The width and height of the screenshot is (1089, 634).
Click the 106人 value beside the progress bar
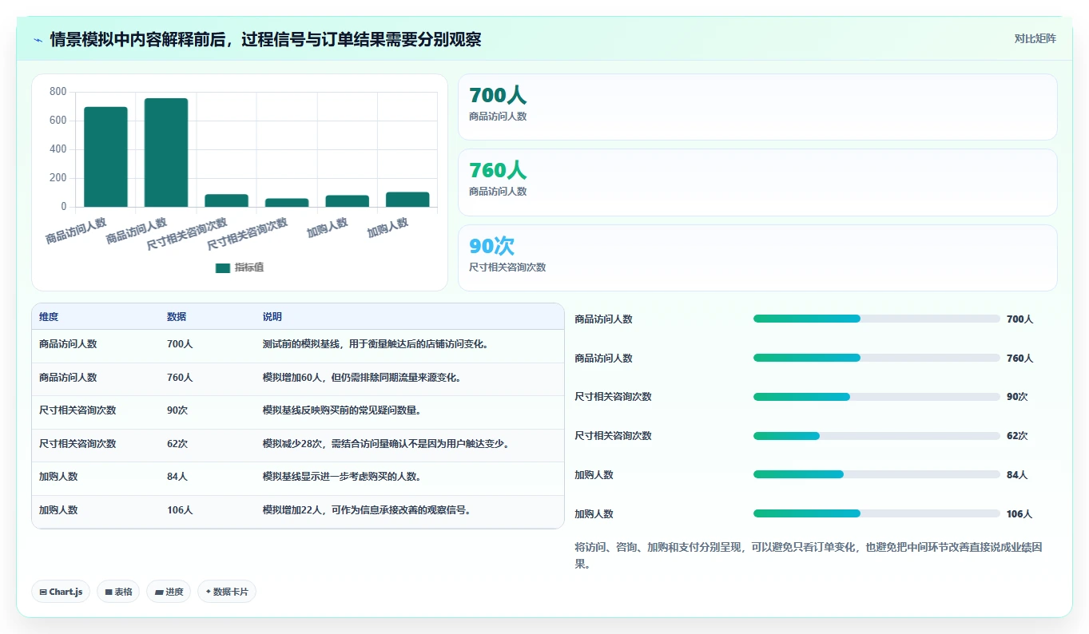click(1019, 514)
